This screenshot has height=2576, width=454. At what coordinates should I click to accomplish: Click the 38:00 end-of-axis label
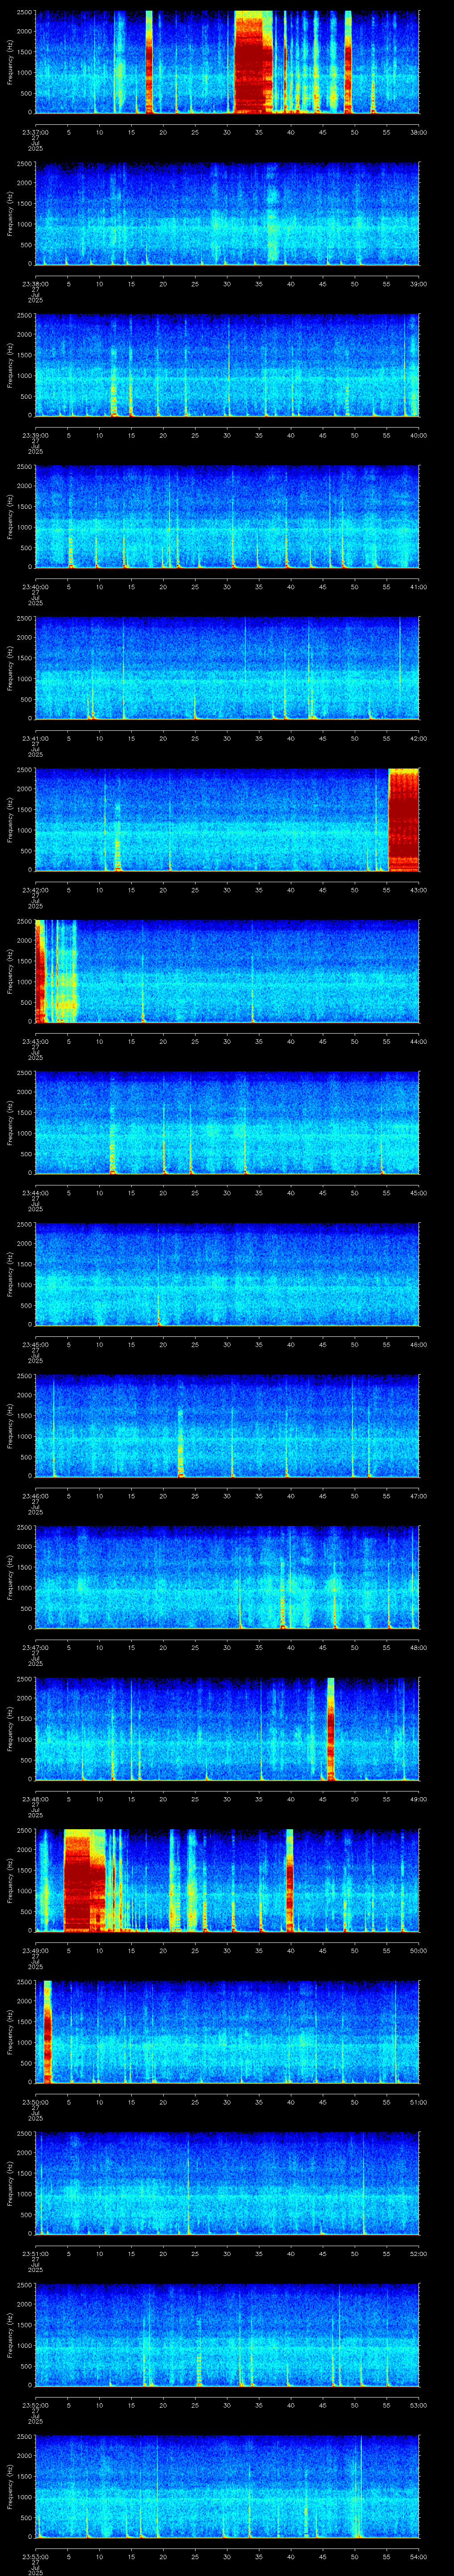(418, 132)
